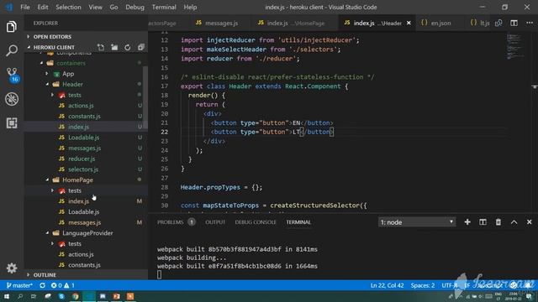Open actions.js in Header folder
Viewport: 538px width, 302px height.
coord(81,106)
